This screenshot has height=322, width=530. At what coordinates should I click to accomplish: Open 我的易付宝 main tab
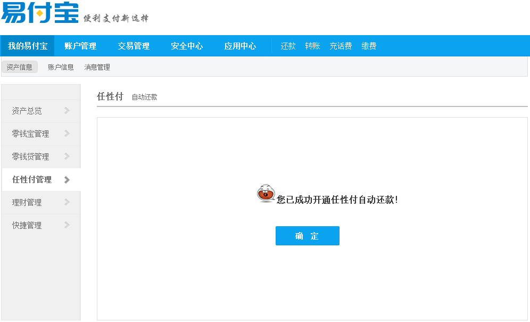[27, 46]
